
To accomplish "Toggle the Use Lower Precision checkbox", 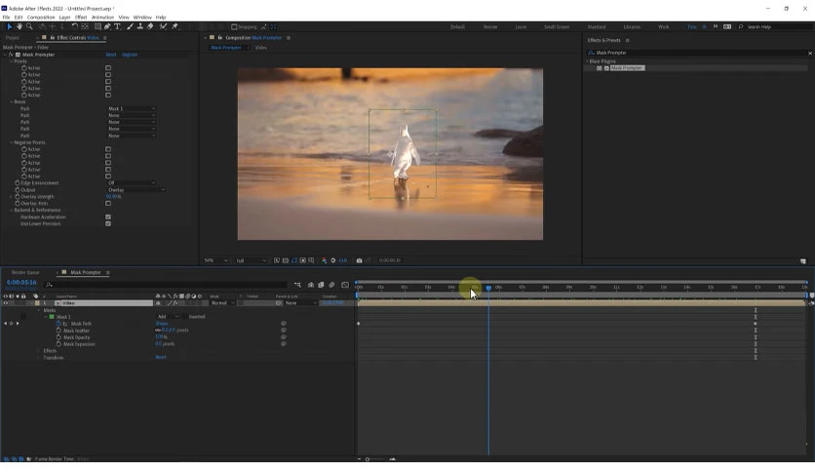I will (108, 223).
